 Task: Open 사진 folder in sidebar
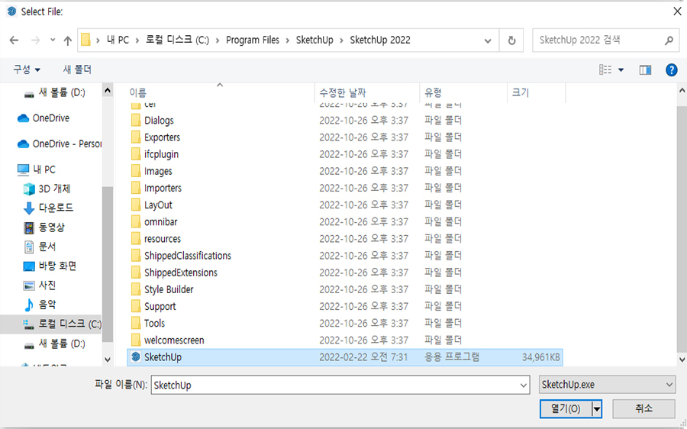[x=40, y=285]
